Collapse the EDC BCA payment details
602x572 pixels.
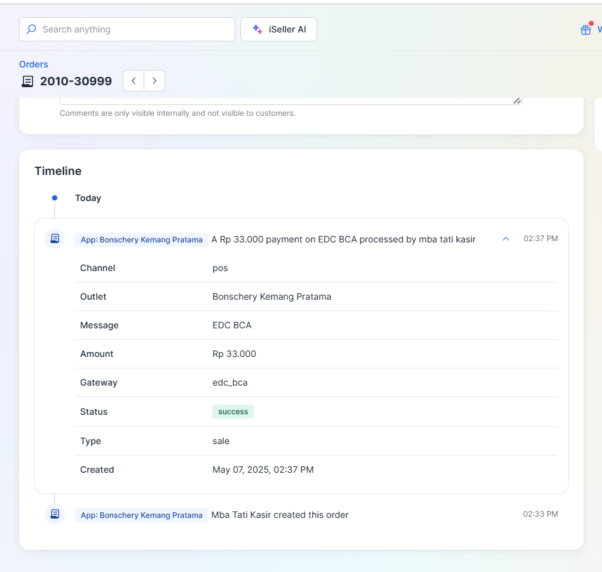click(506, 239)
